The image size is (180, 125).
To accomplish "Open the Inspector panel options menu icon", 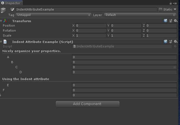I will point(175,3).
